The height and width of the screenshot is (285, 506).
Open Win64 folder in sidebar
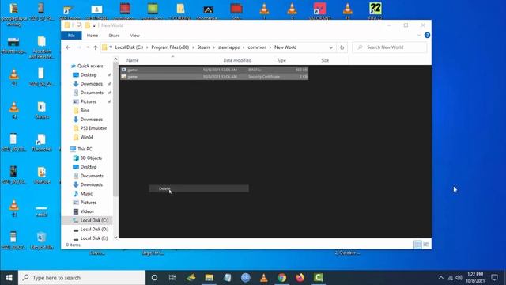pos(86,137)
